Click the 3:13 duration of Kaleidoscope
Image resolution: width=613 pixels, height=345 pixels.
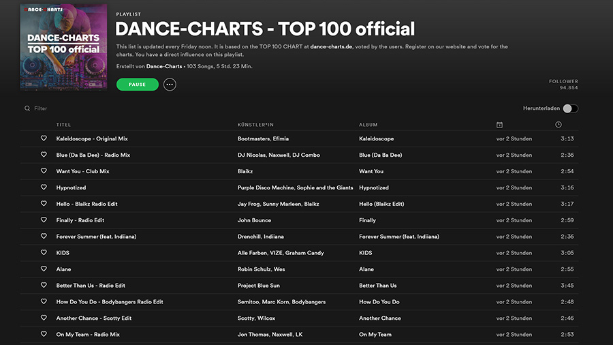[567, 138]
